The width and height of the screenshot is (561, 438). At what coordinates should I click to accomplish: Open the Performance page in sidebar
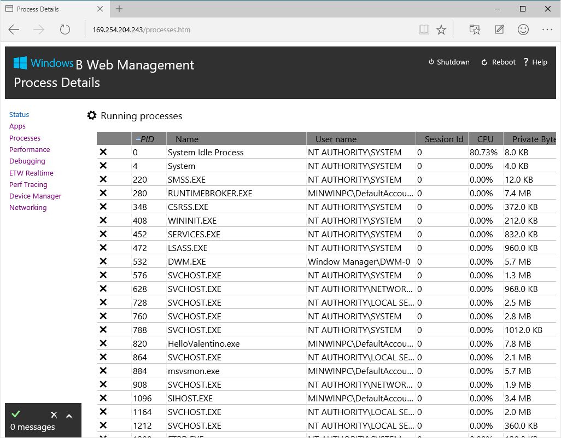pos(30,150)
